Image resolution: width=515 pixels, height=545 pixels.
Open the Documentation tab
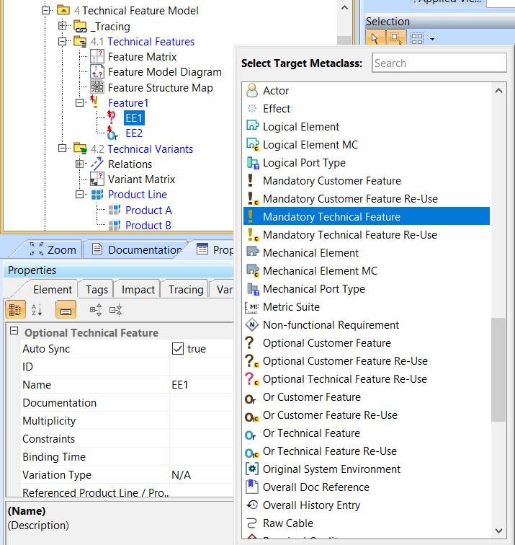137,249
